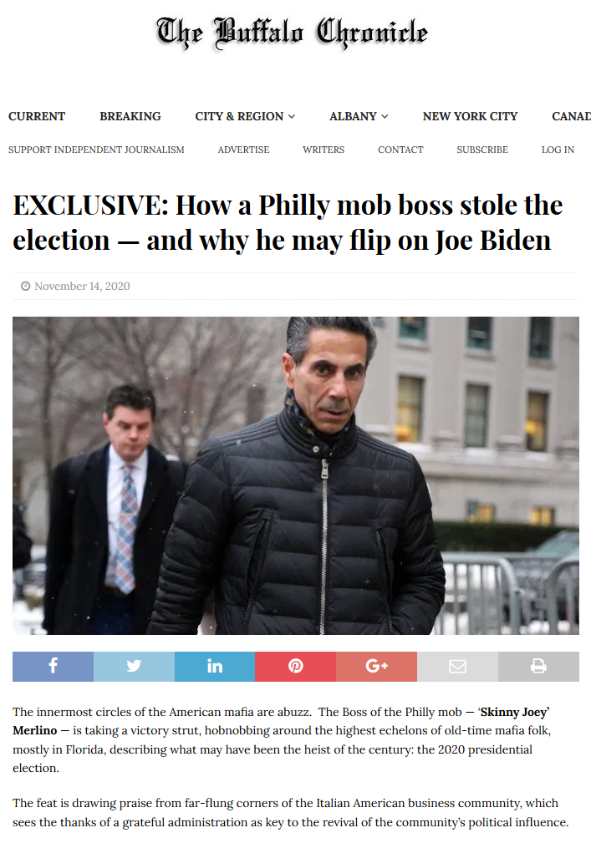Open Support Independent Journalism page
Image resolution: width=591 pixels, height=848 pixels.
tap(96, 150)
